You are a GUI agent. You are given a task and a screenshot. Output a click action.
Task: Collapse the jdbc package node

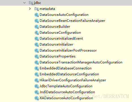[x=24, y=3]
